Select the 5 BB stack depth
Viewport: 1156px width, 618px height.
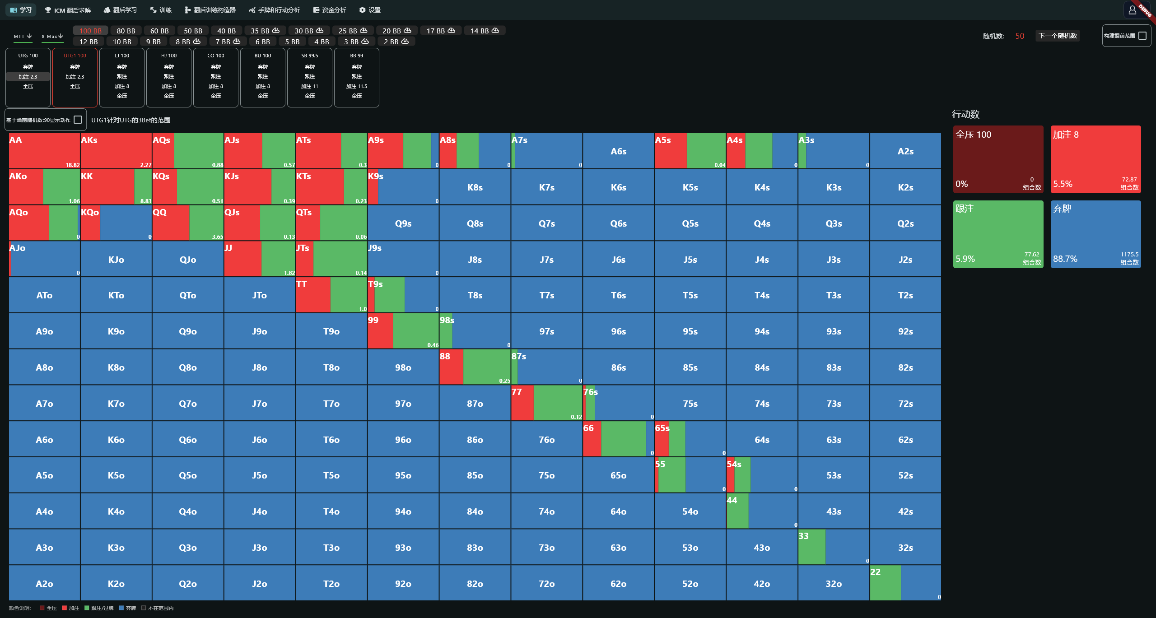(x=292, y=42)
